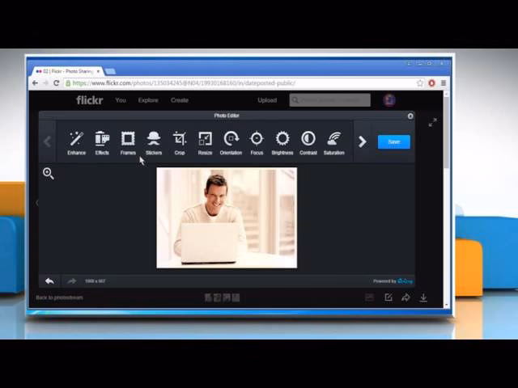
Task: Select the Crop tool
Action: point(180,141)
